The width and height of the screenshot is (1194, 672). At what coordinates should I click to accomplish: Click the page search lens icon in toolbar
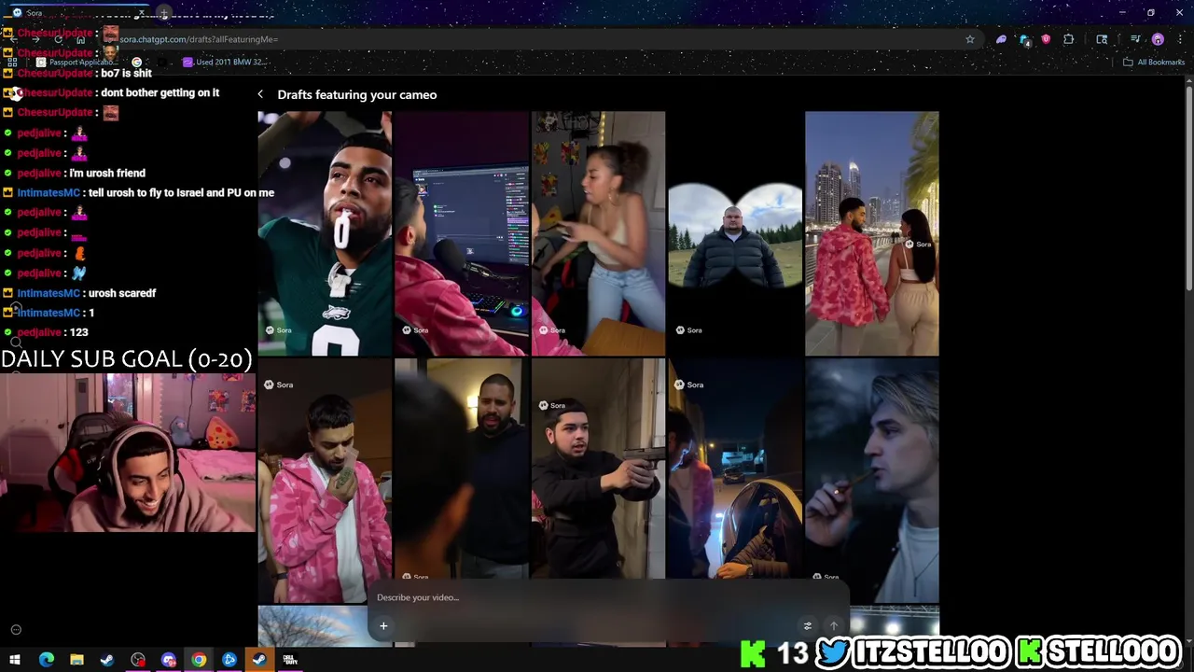pos(1102,39)
